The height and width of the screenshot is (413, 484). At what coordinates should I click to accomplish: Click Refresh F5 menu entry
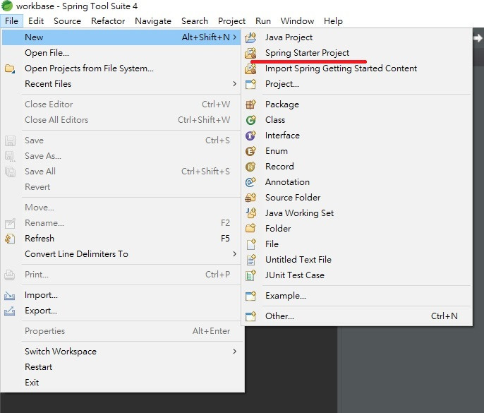coord(121,239)
